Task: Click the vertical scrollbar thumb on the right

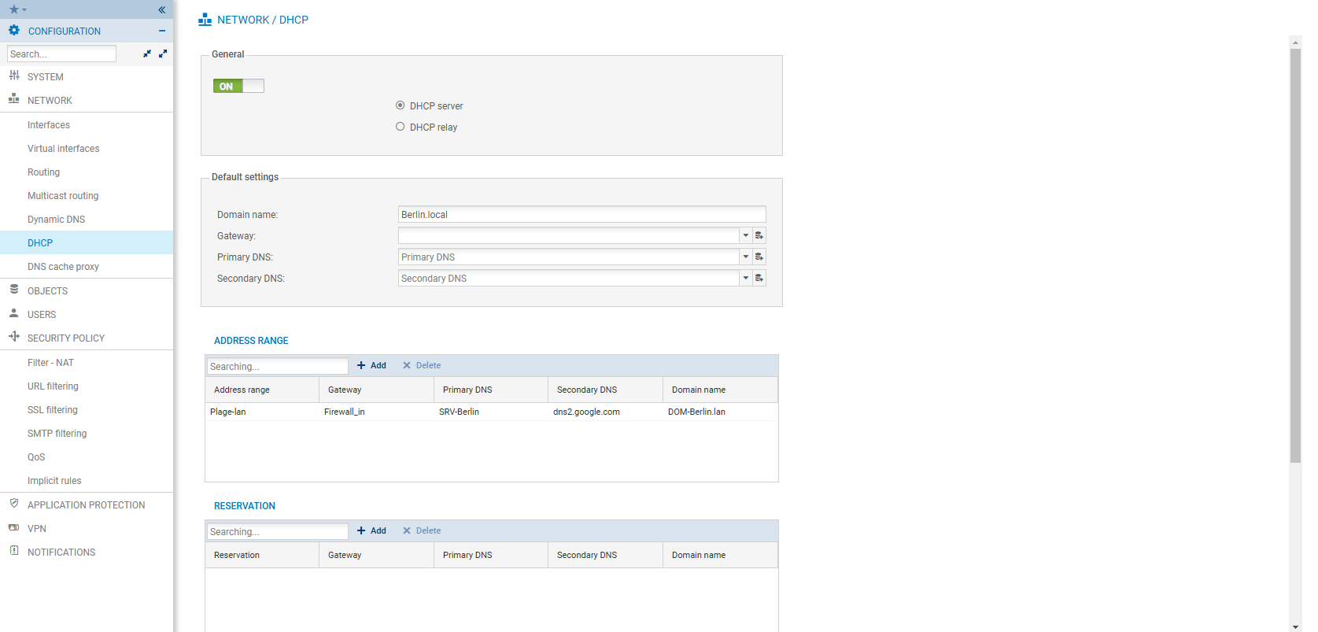Action: pyautogui.click(x=1295, y=252)
